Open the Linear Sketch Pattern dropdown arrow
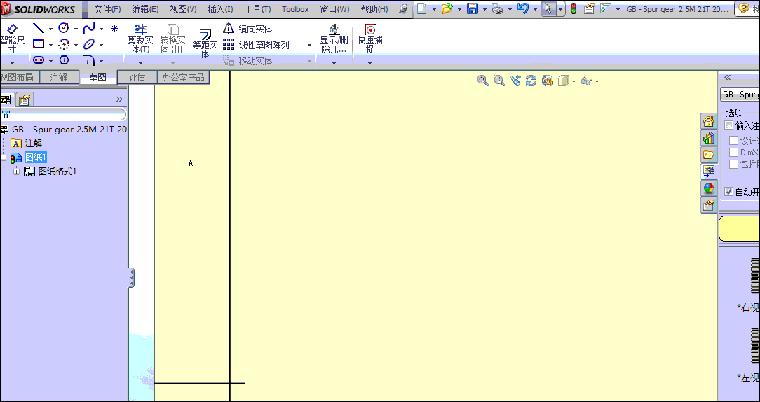The image size is (760, 402). pyautogui.click(x=310, y=45)
